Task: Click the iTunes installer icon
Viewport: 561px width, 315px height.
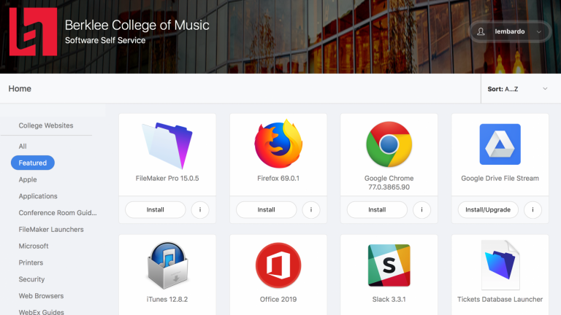Action: tap(167, 265)
